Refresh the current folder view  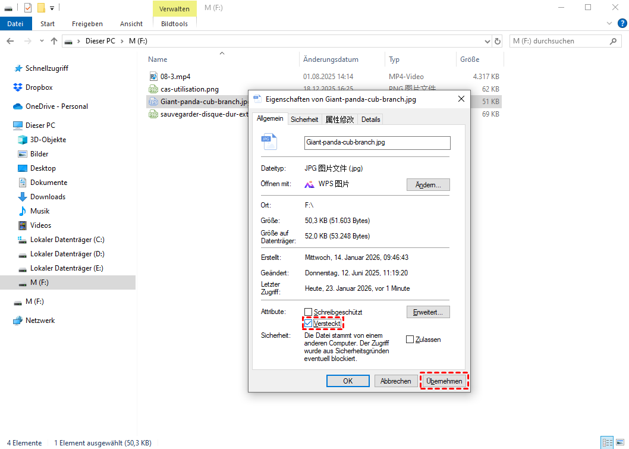[x=498, y=41]
